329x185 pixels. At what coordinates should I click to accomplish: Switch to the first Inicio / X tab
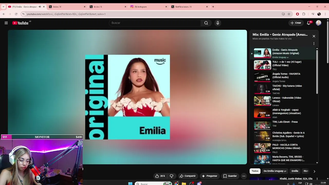[67, 7]
